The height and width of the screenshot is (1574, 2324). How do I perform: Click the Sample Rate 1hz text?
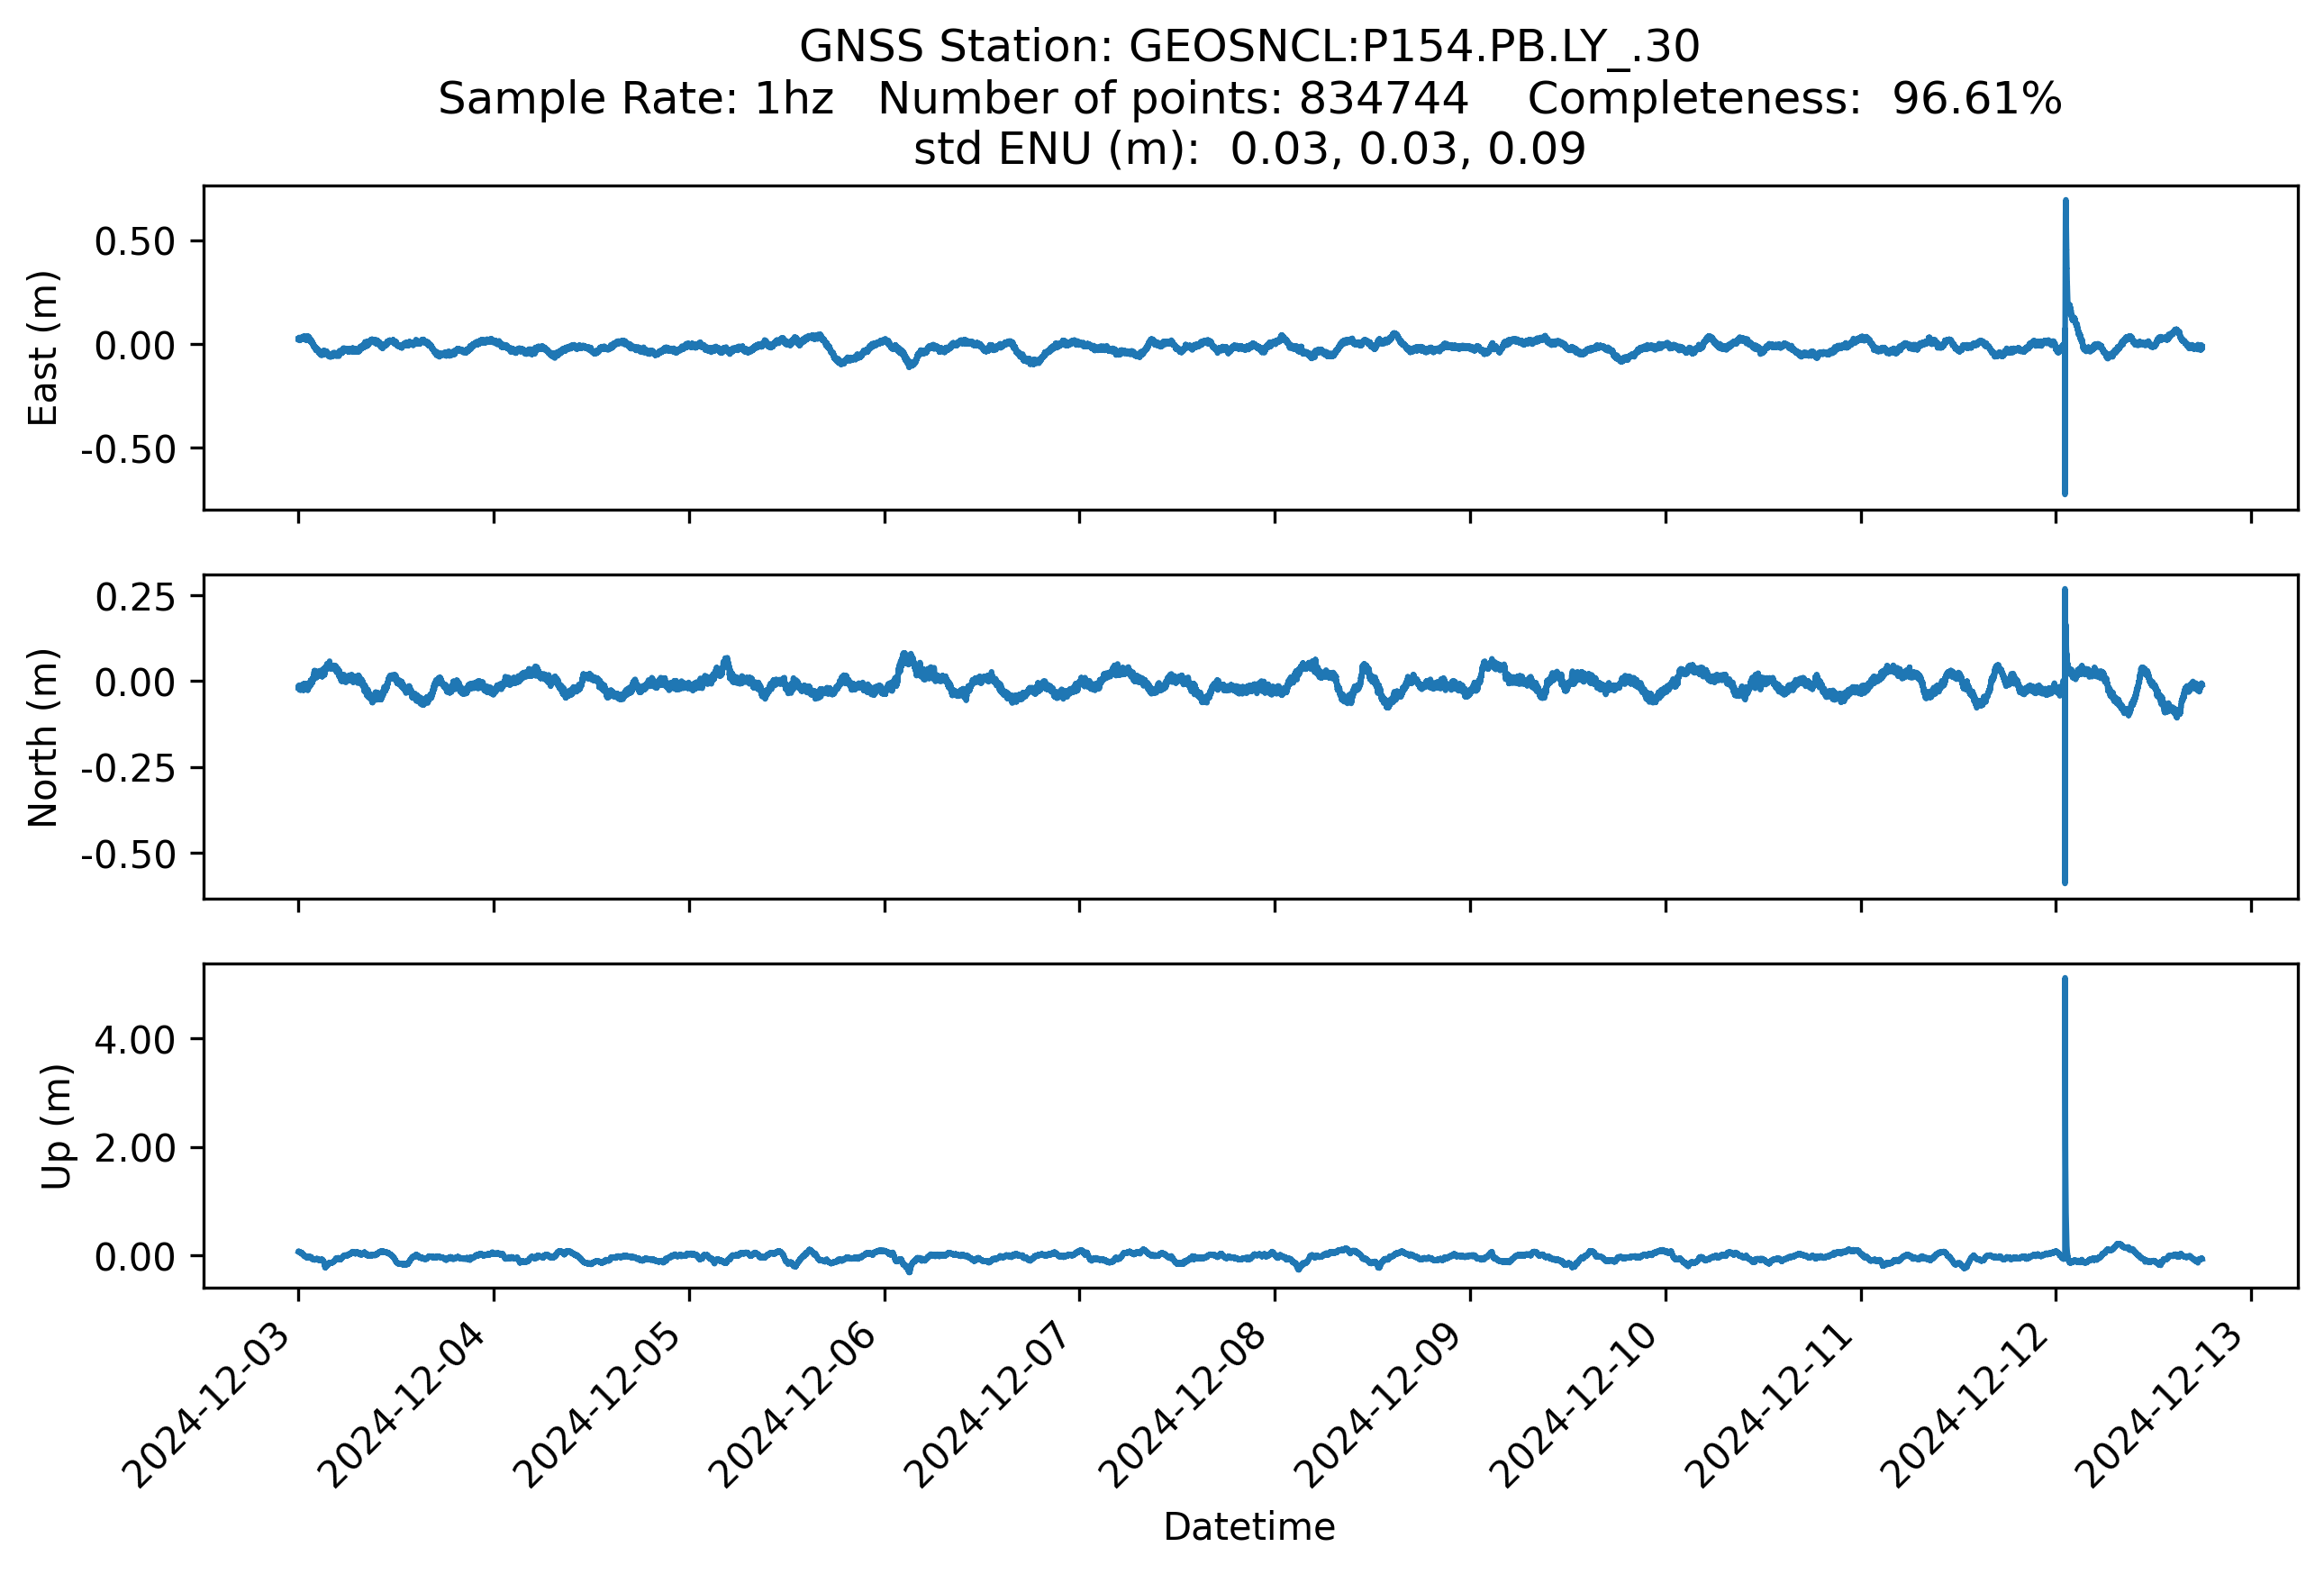tap(636, 99)
